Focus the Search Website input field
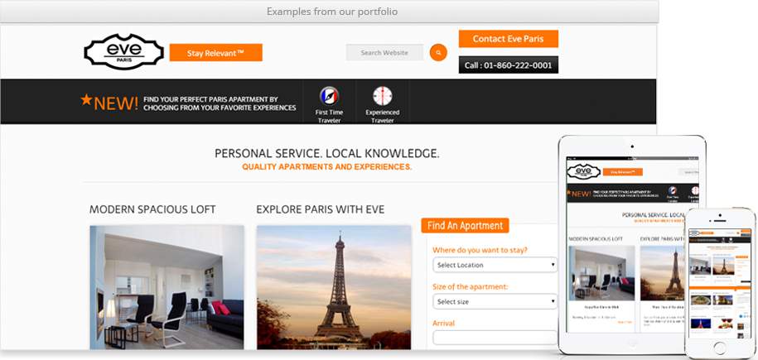 [x=384, y=53]
